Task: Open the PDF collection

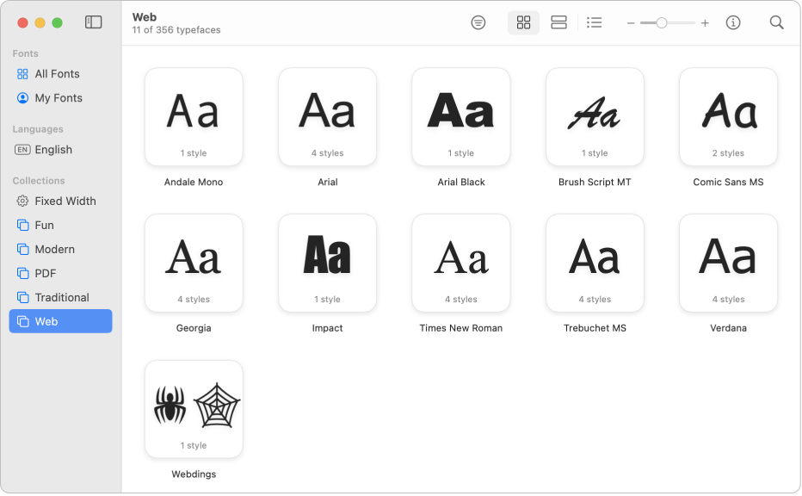Action: pyautogui.click(x=60, y=273)
